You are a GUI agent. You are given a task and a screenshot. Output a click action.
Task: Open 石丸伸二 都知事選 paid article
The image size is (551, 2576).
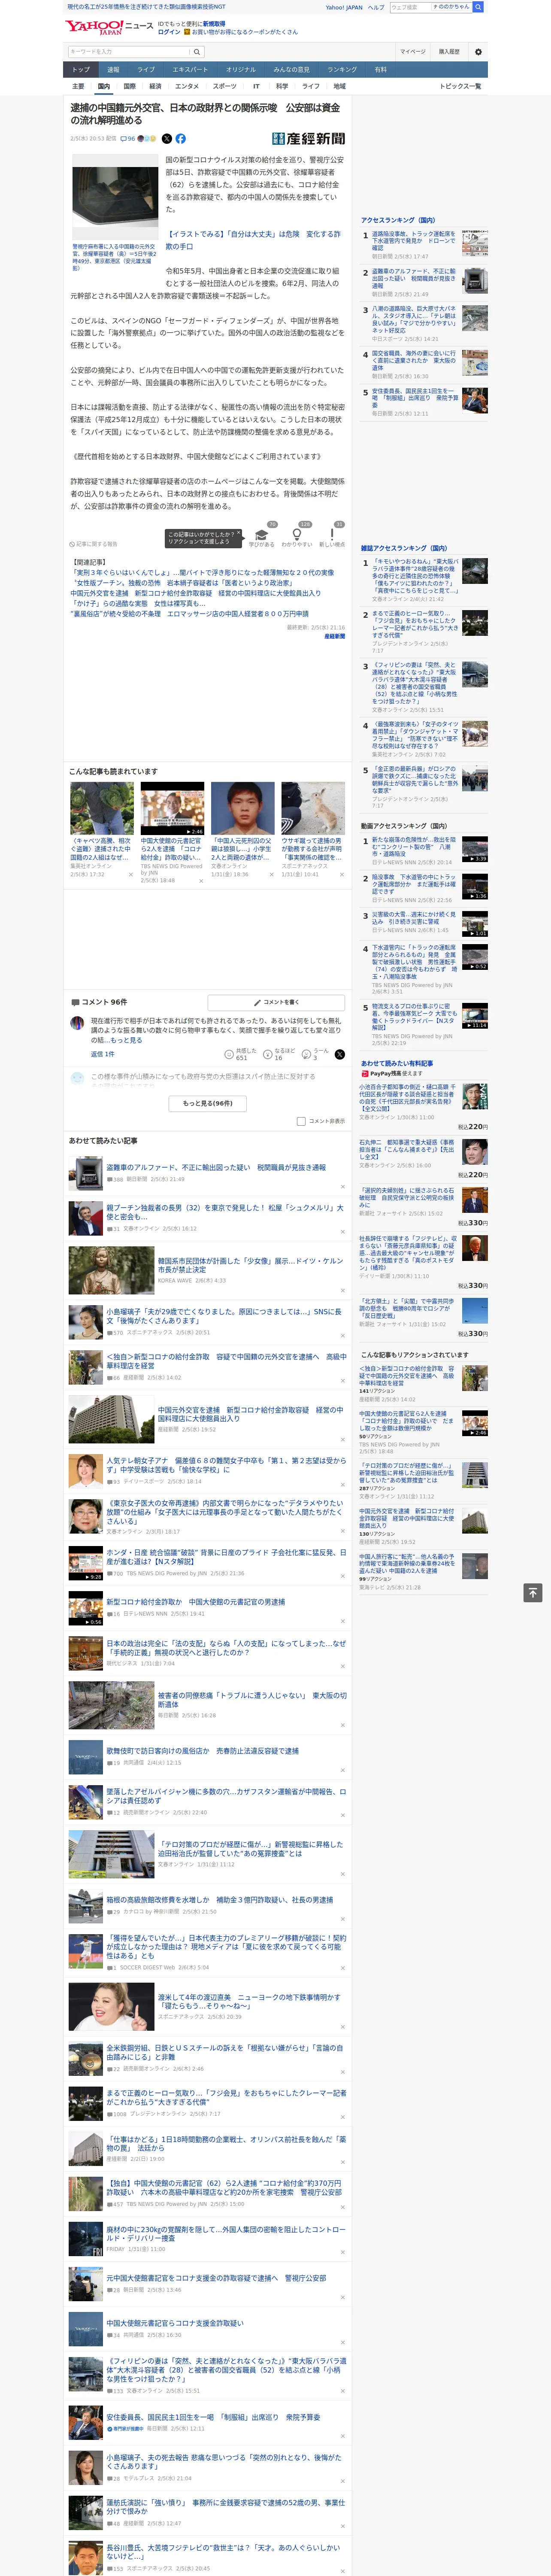[407, 1148]
